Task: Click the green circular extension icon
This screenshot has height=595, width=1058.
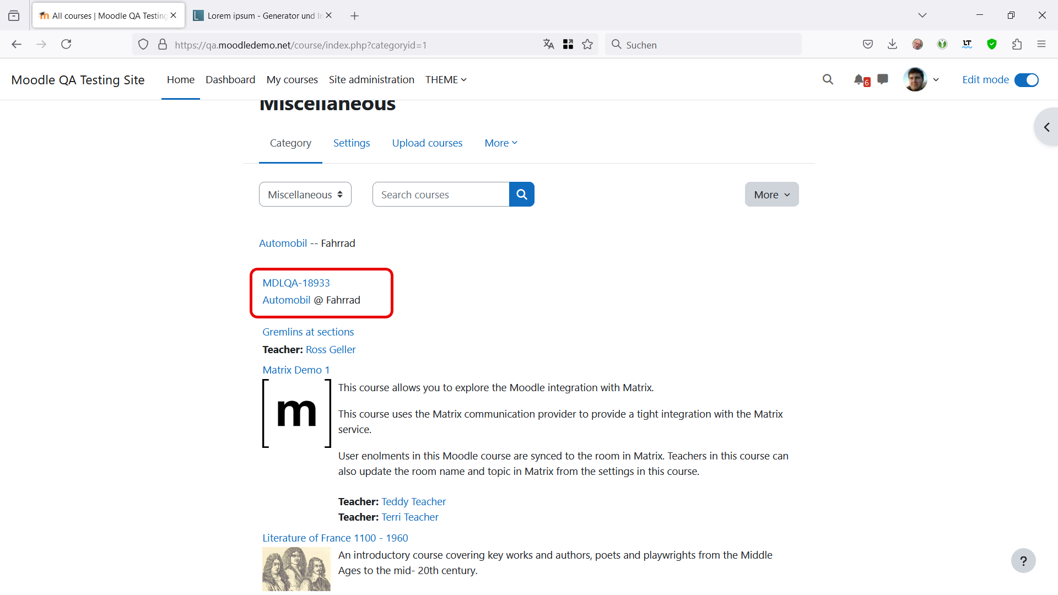Action: click(x=942, y=45)
